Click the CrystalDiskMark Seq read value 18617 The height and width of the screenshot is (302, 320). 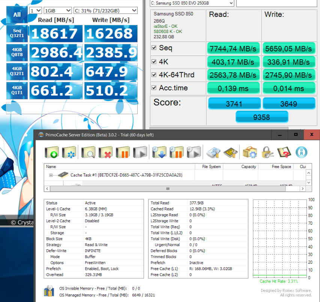(x=56, y=33)
